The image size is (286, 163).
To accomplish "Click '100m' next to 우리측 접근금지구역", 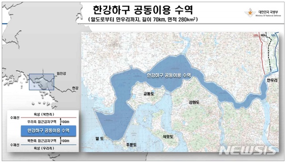I will [x=65, y=122].
